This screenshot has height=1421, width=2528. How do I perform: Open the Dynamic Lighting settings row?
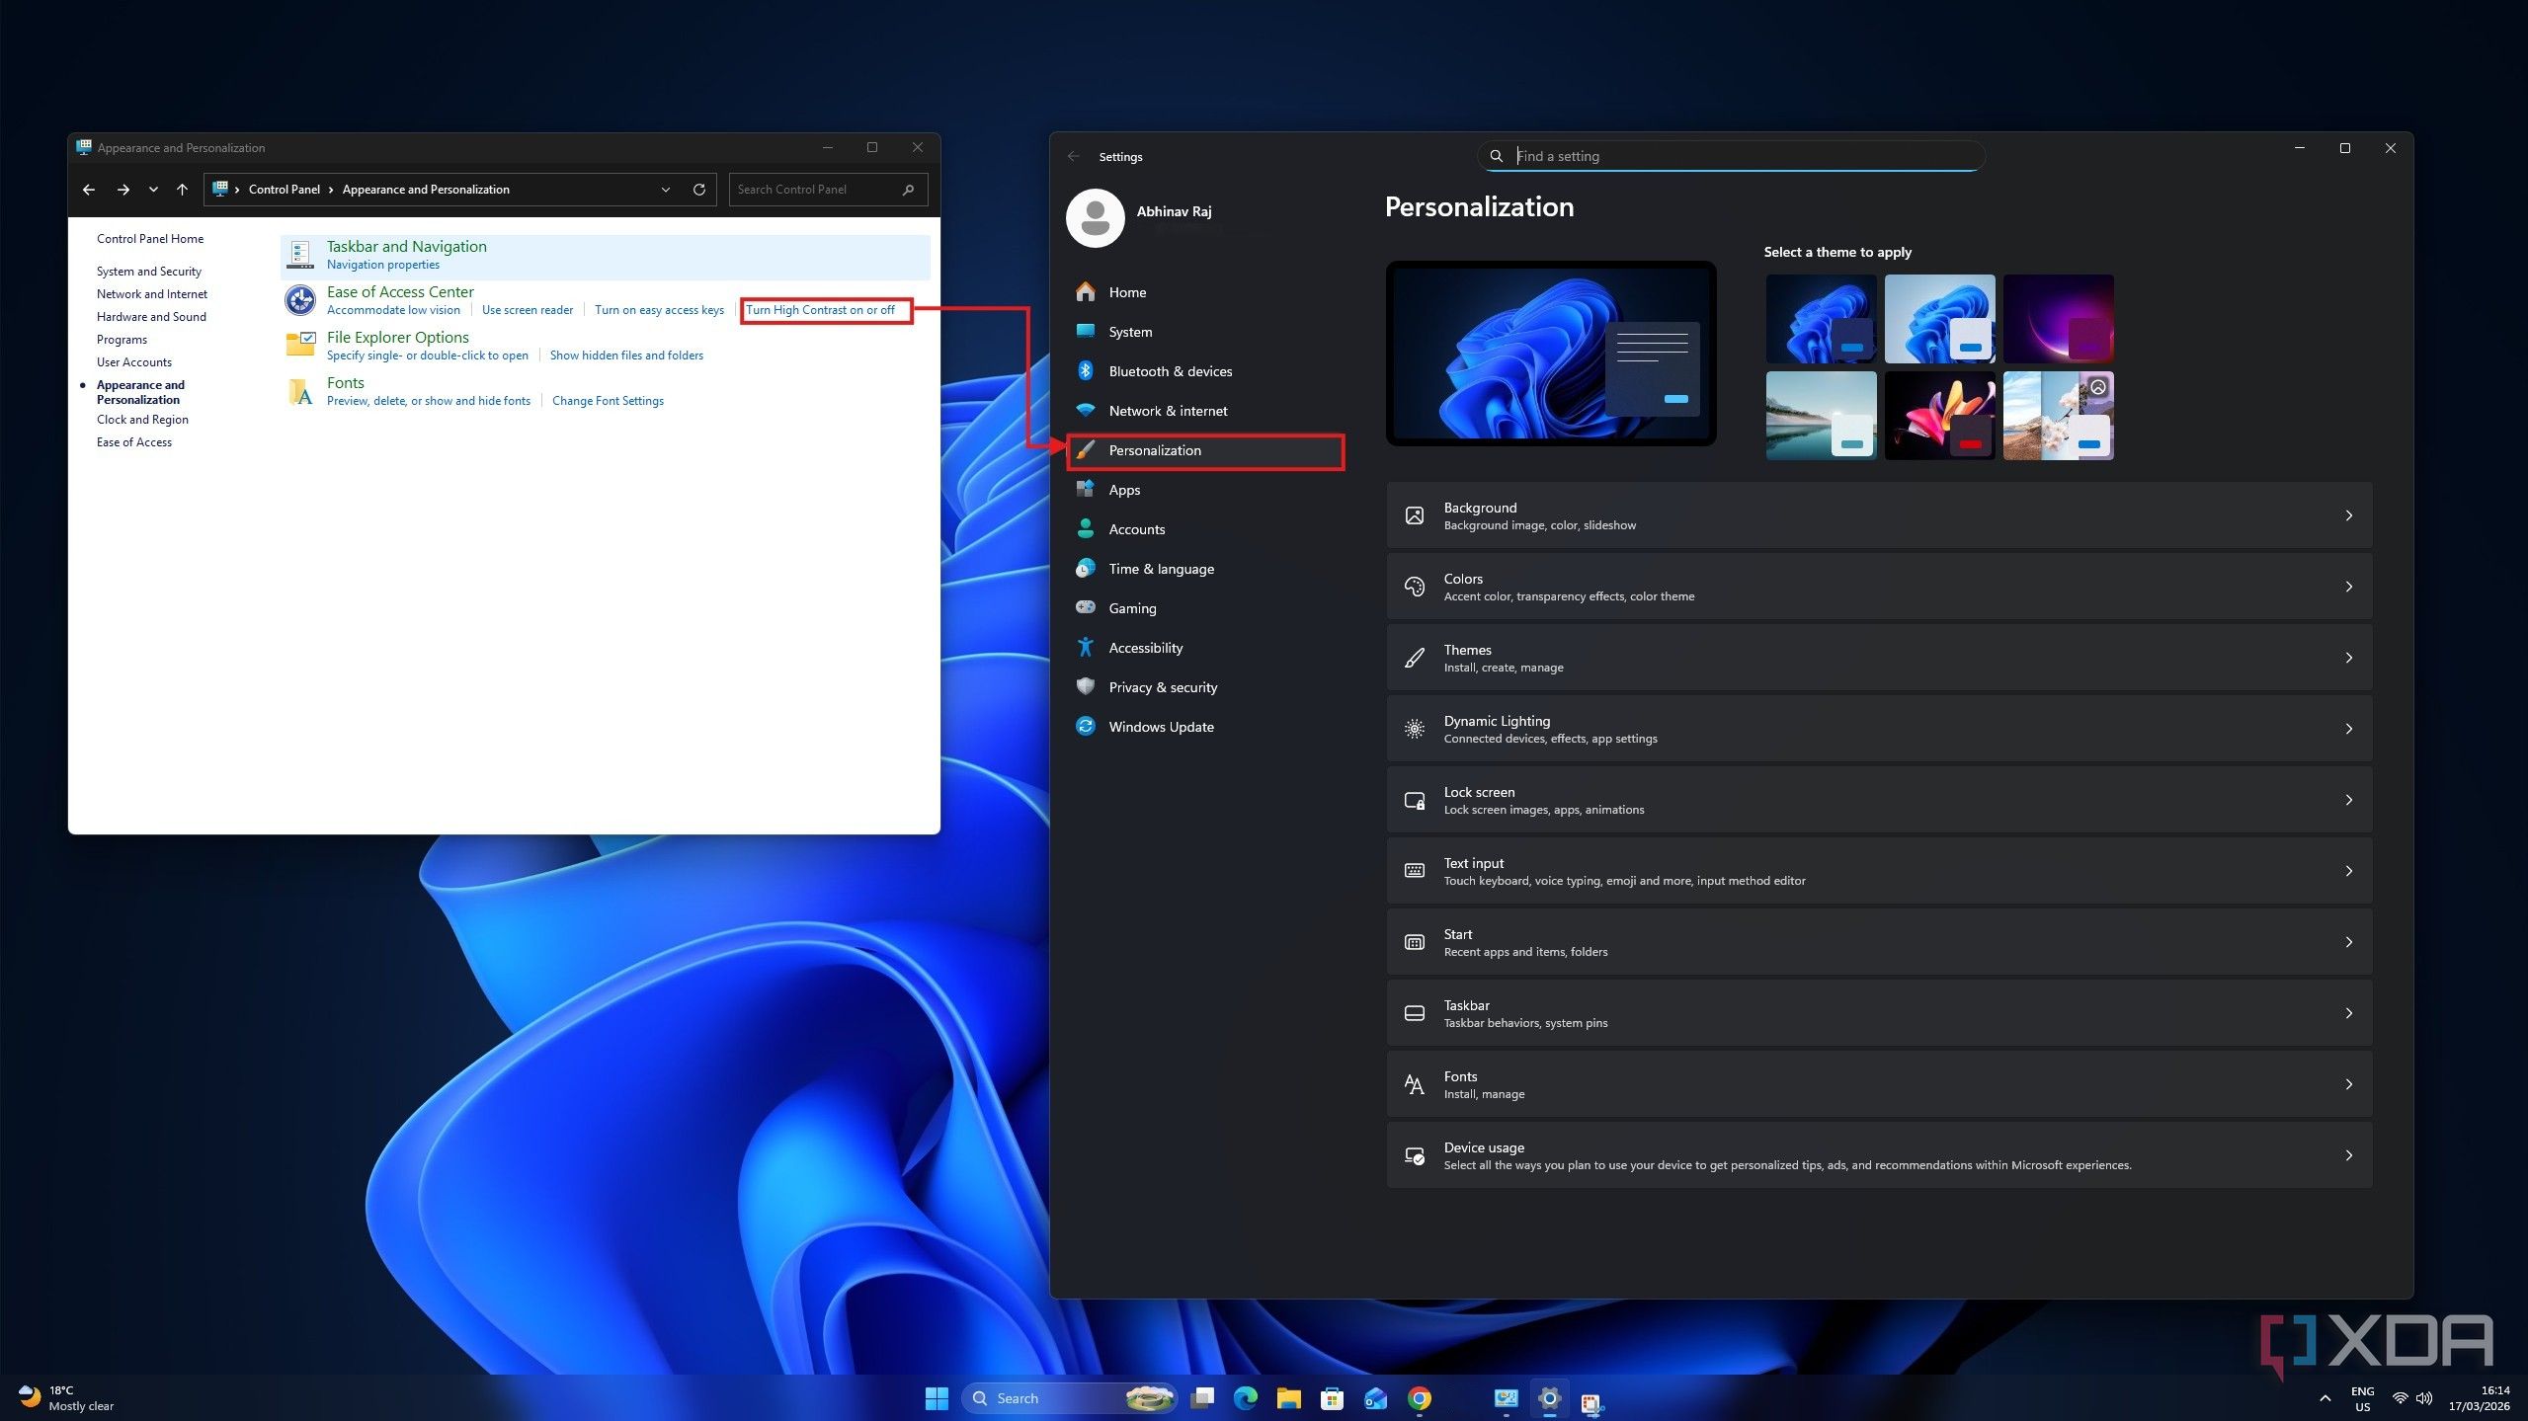click(x=1879, y=729)
